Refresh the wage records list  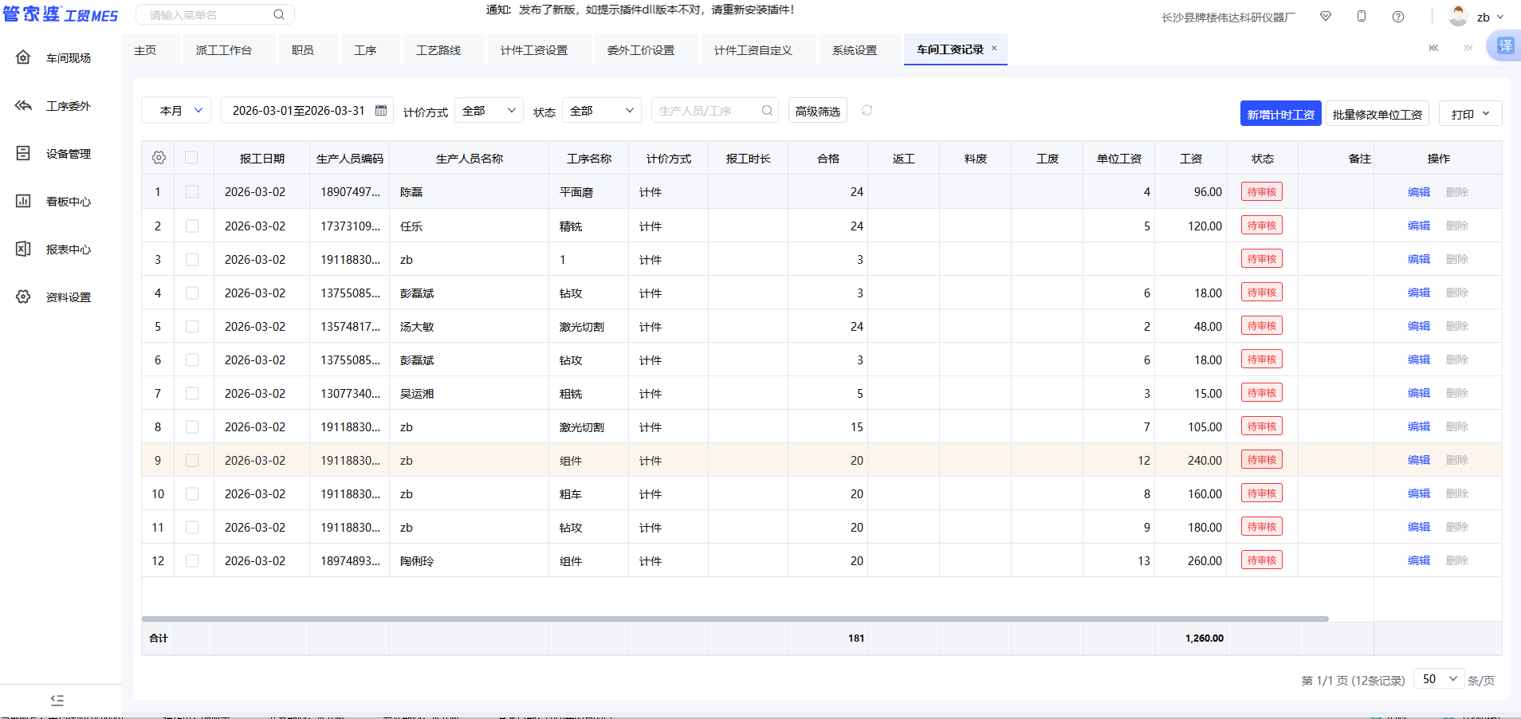(866, 110)
